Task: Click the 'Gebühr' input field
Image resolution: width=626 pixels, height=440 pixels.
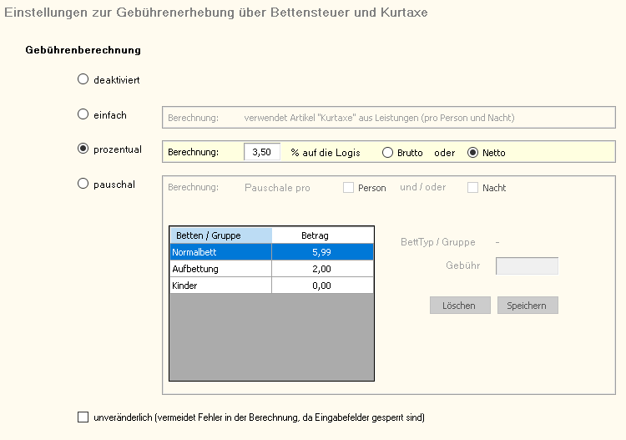Action: click(x=527, y=266)
